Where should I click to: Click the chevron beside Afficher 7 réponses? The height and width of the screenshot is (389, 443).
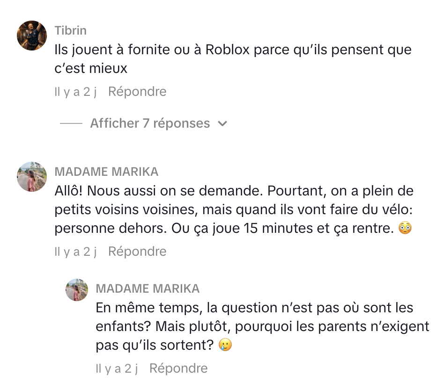coord(223,124)
